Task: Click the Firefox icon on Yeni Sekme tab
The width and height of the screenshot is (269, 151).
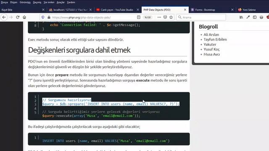Action: pyautogui.click(x=240, y=10)
